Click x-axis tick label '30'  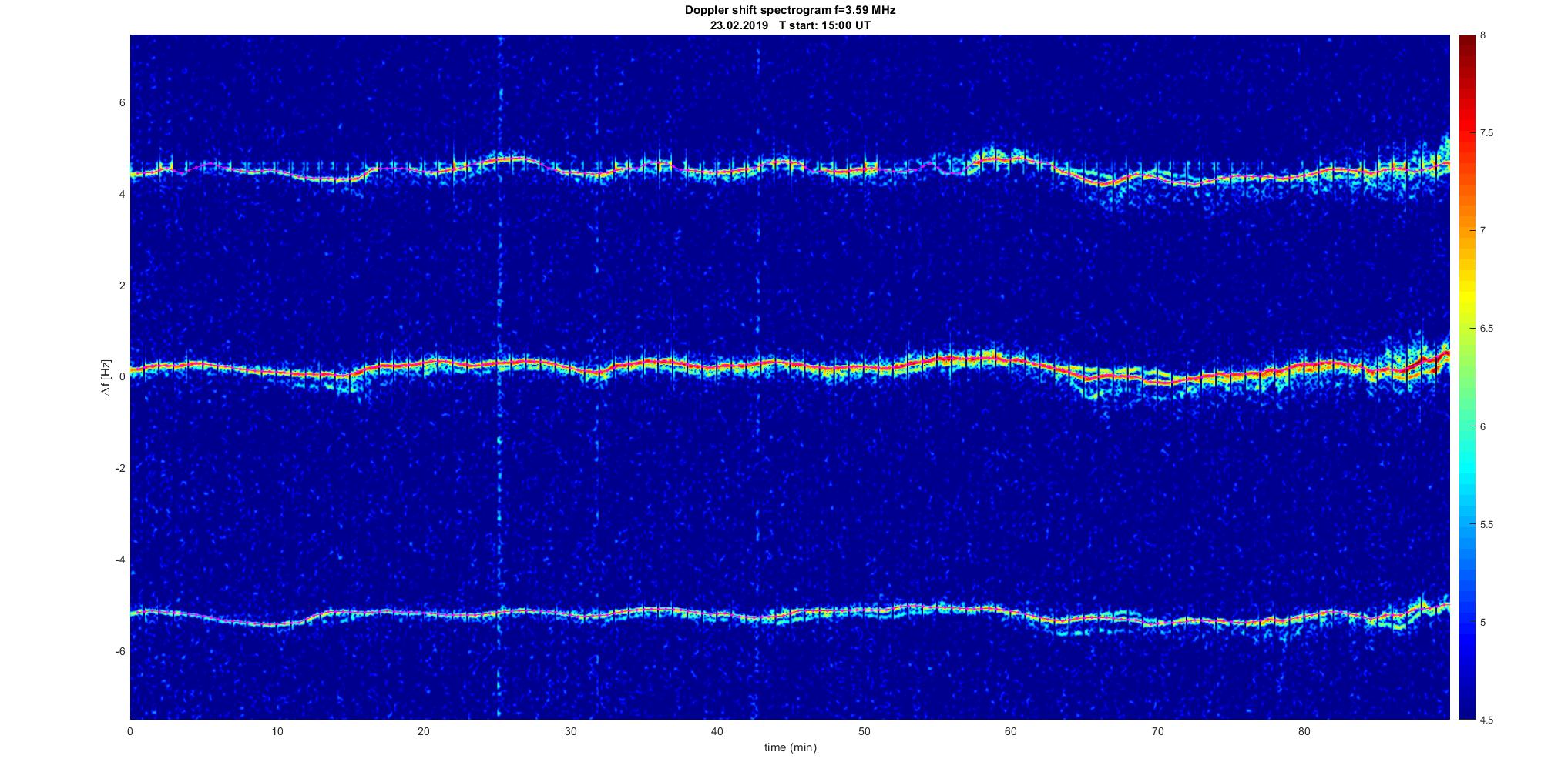point(571,731)
